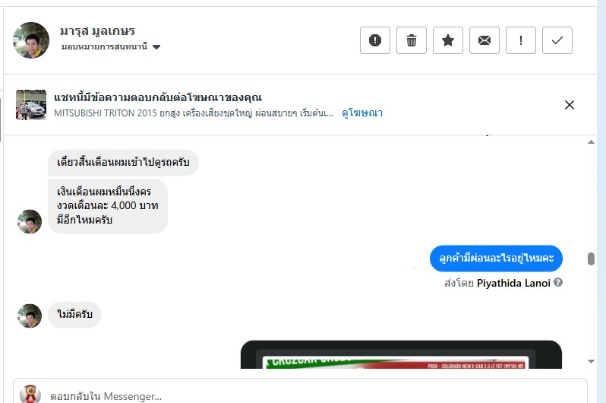Close the ad reply banner
Viewport: 606px width, 403px height.
[570, 105]
